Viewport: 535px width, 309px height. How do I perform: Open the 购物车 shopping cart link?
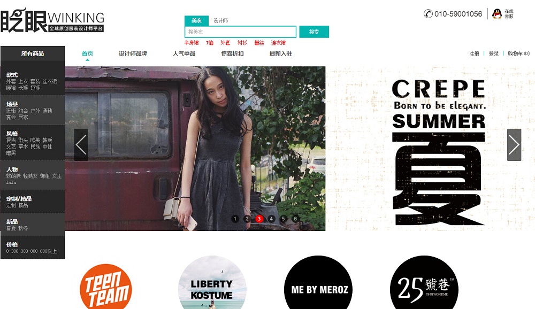518,53
